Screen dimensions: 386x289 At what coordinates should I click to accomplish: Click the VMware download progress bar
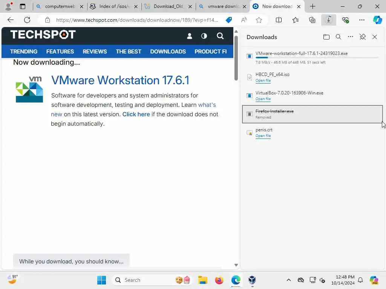(317, 58)
